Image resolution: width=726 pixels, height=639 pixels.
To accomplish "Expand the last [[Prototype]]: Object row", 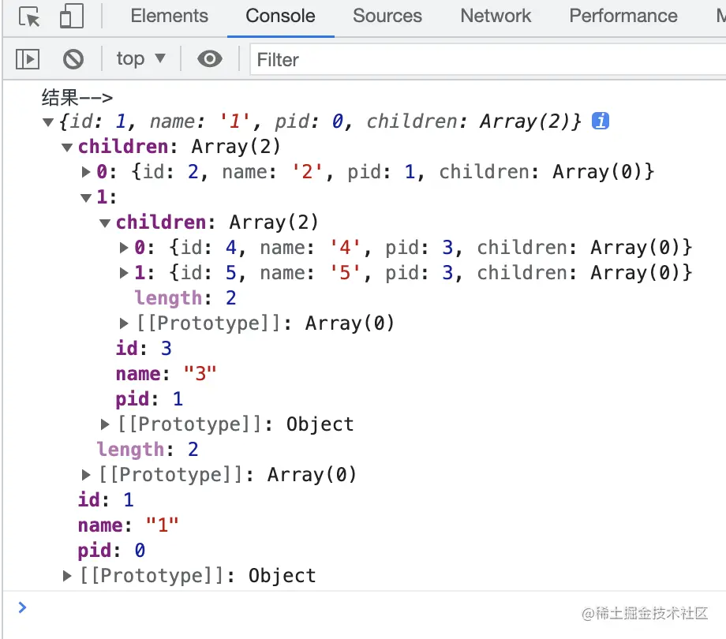I will 67,576.
